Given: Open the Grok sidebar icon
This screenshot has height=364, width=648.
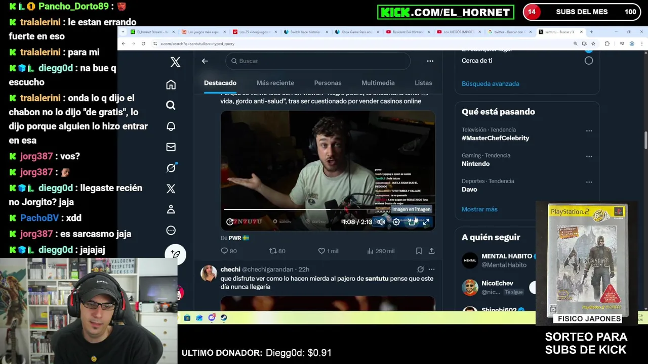Looking at the screenshot, I should pos(171,168).
